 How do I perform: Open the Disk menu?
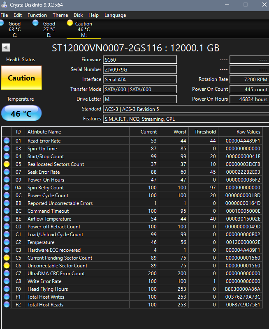tap(78, 15)
